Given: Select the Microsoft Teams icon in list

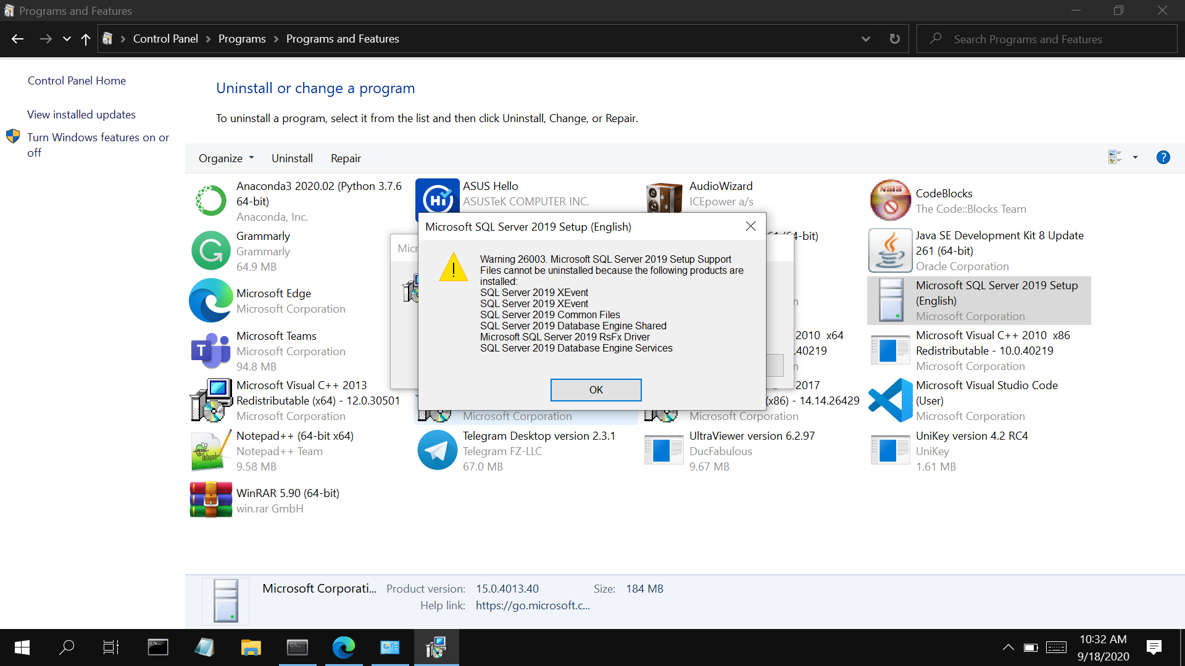Looking at the screenshot, I should (210, 351).
